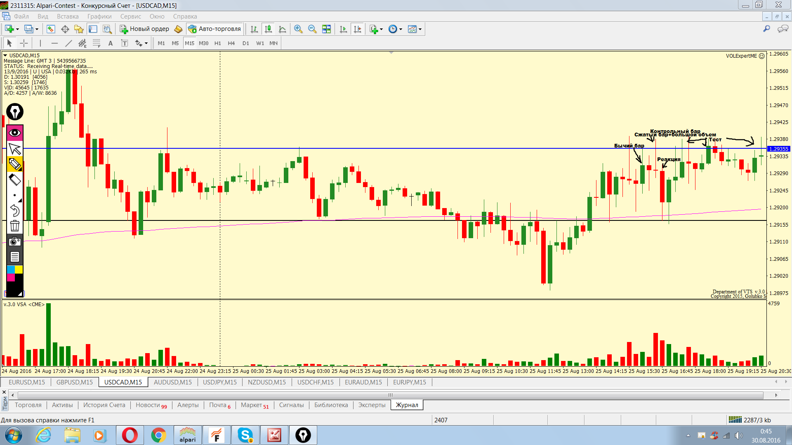Open the Epic Pen menu lines icon
Screen dimensions: 792x445
click(15, 257)
